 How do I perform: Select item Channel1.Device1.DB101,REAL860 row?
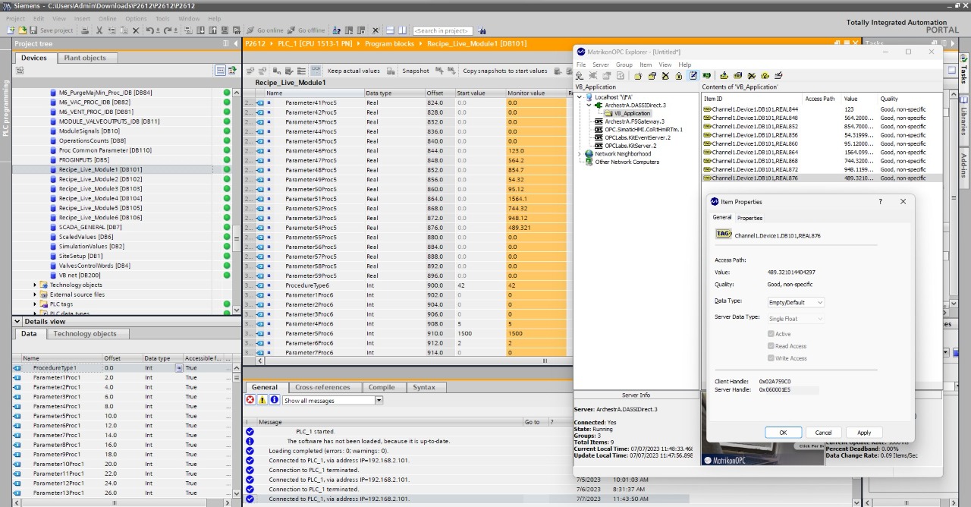821,143
